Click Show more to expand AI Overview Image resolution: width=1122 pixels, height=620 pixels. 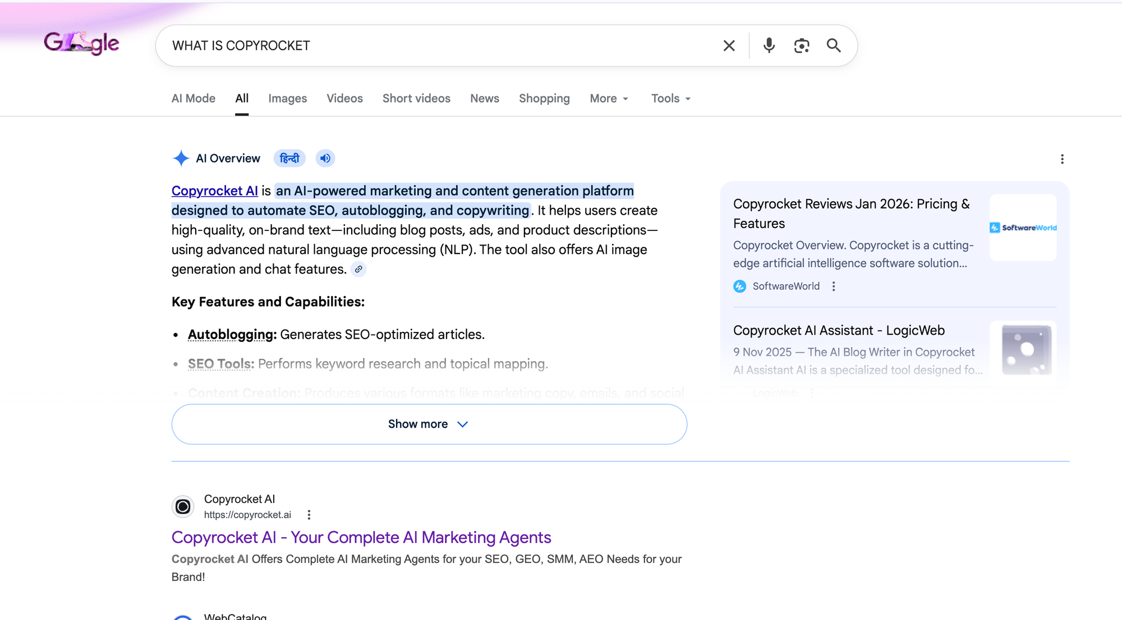[429, 424]
